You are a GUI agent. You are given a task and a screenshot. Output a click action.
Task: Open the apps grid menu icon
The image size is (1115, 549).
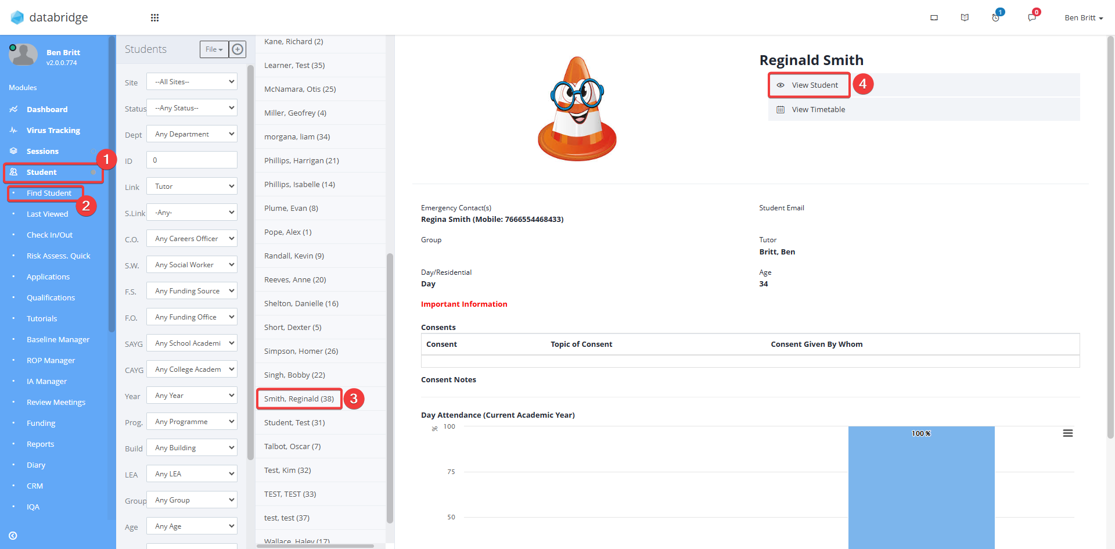(154, 17)
